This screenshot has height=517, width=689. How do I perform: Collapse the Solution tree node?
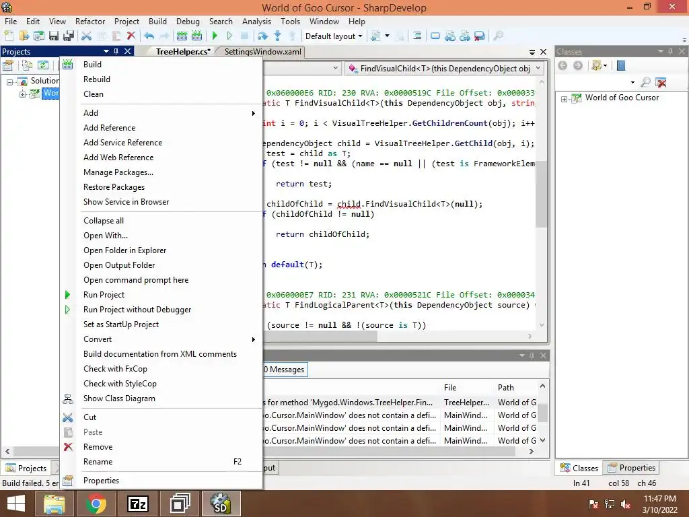tap(9, 82)
